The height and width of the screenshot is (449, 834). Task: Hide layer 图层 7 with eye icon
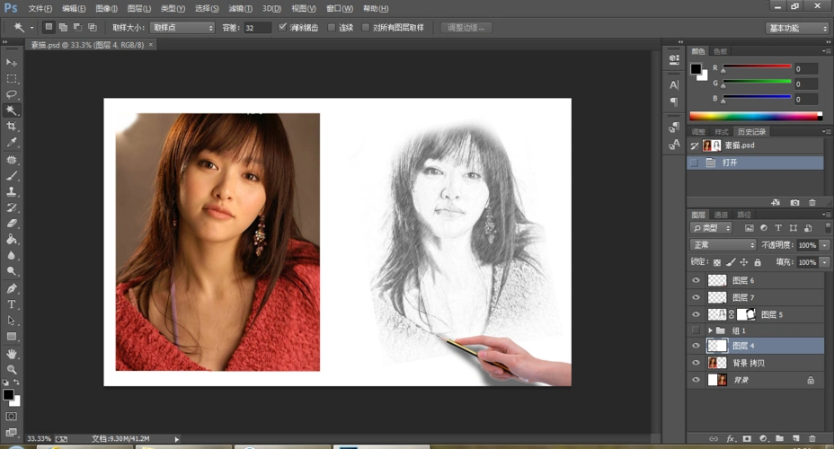point(696,297)
